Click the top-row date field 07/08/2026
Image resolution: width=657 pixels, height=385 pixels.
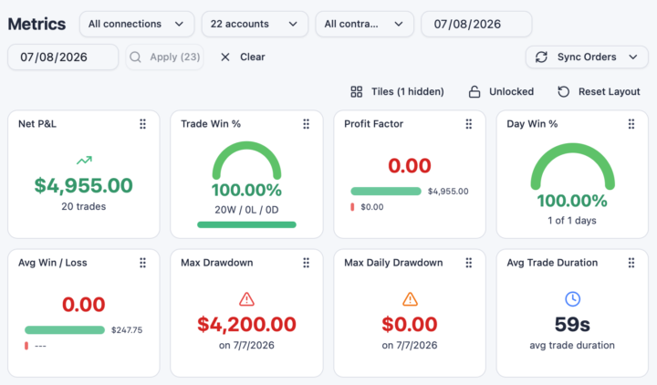pos(476,24)
